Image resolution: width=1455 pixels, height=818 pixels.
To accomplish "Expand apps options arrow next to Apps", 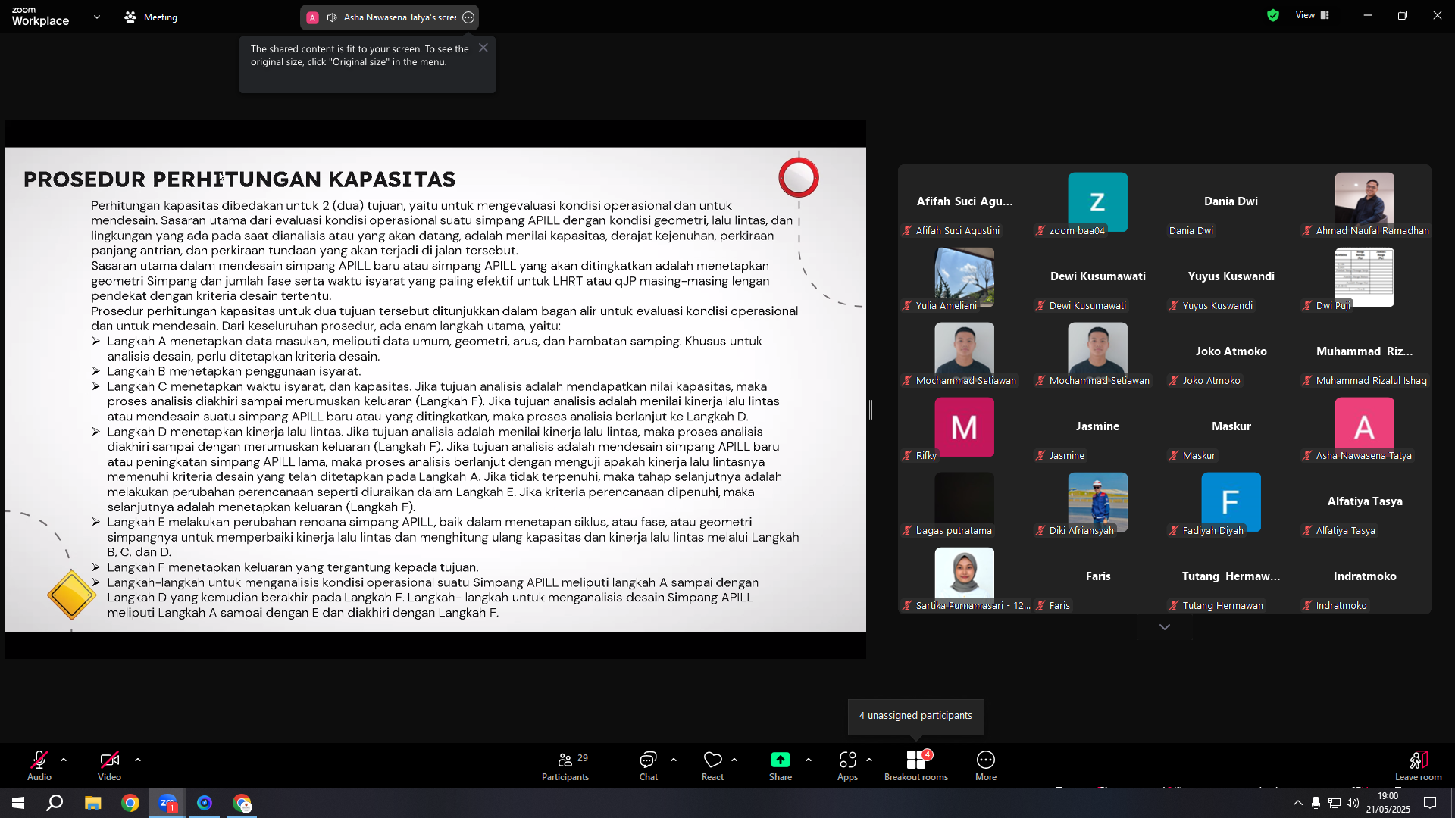I will 869,760.
